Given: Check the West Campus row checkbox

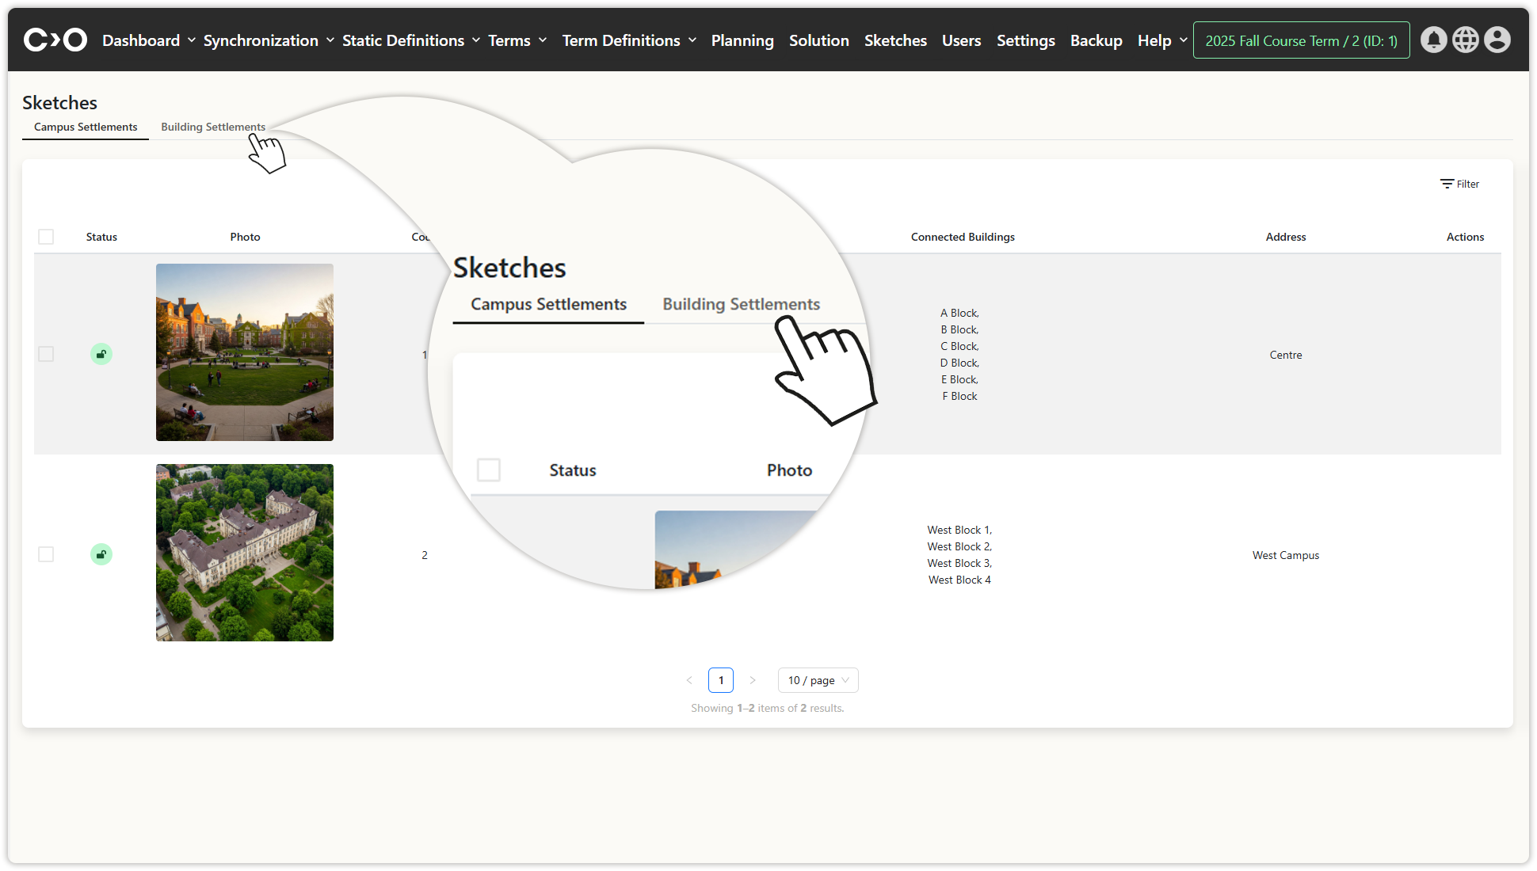Looking at the screenshot, I should point(46,554).
